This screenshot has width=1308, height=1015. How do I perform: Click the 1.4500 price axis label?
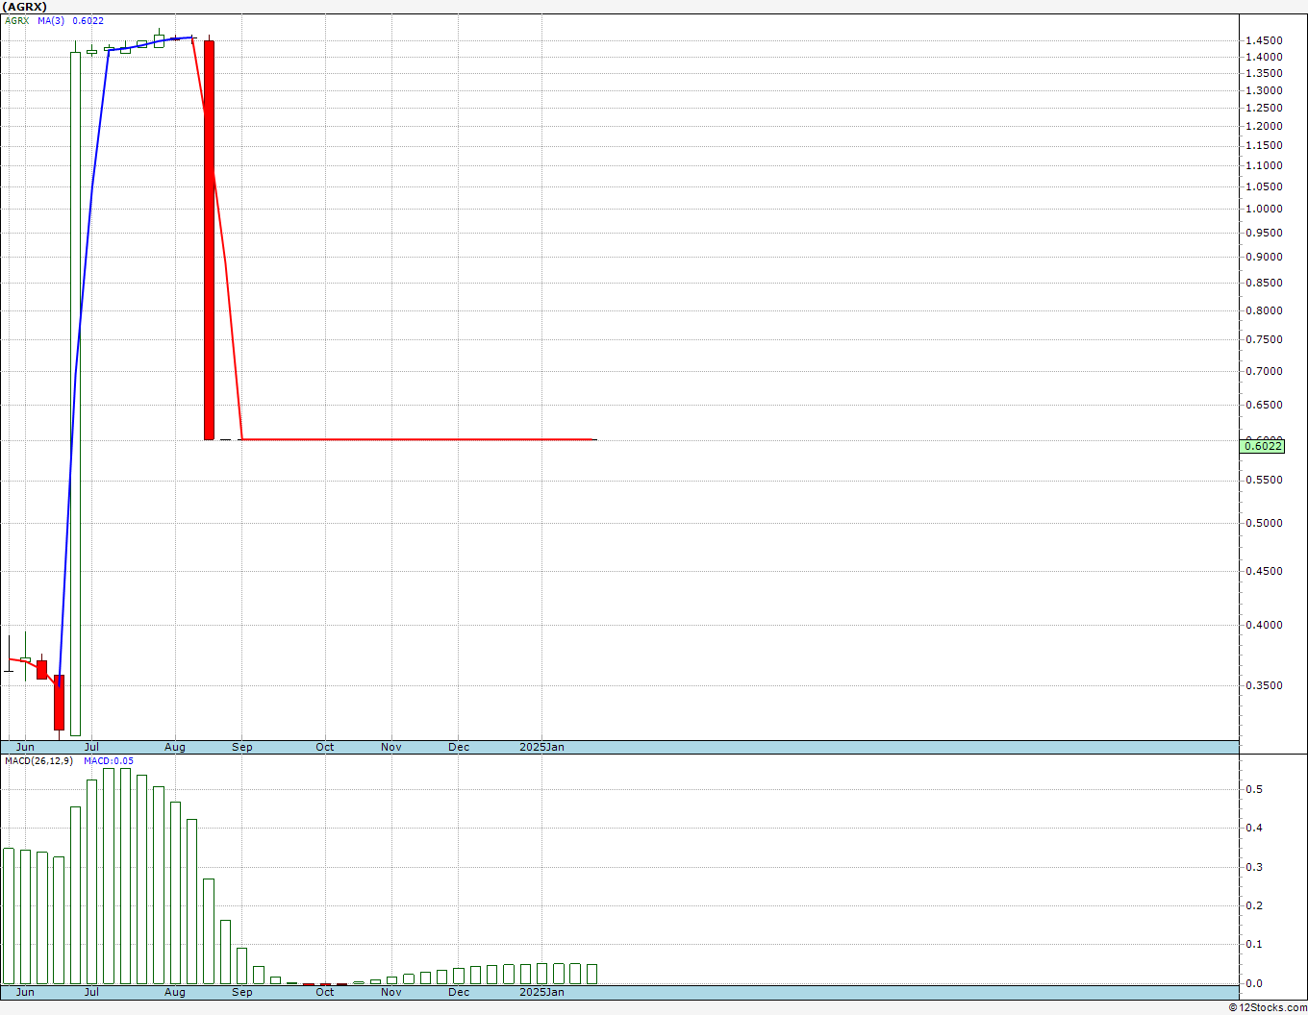tap(1263, 40)
